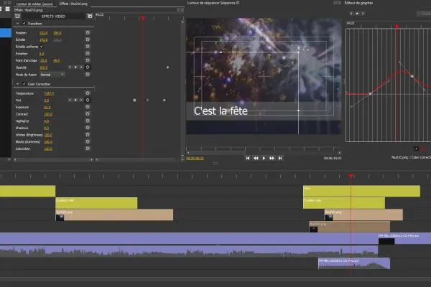
Task: Select leftmost Tint keyframe circle in effects timeline
Action: pyautogui.click(x=134, y=100)
